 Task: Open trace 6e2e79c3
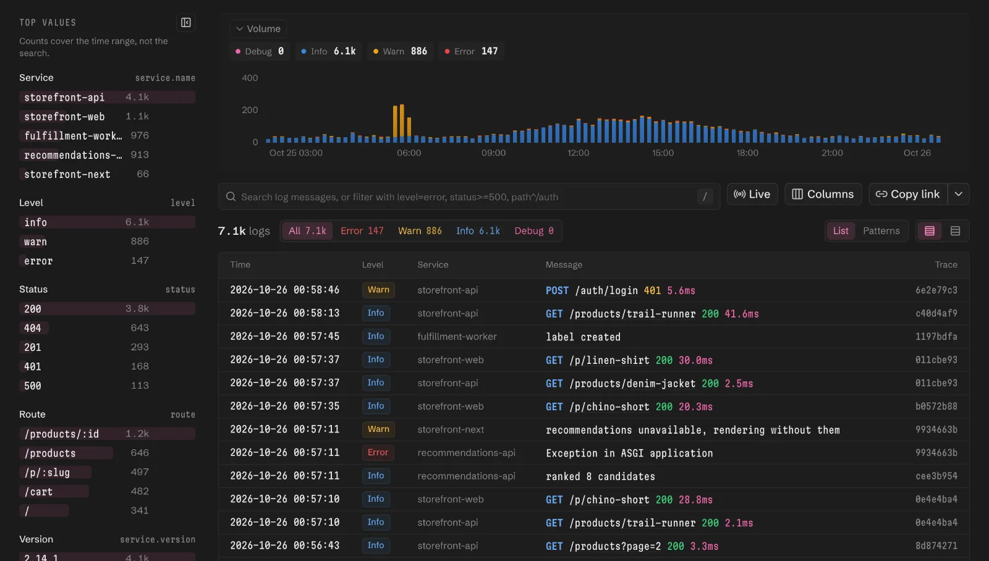(936, 290)
